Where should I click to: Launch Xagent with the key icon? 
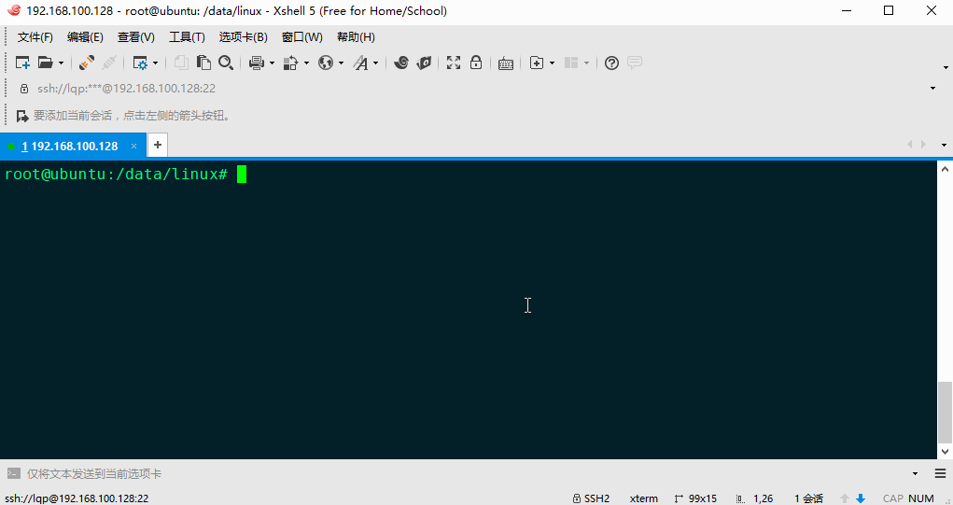[424, 63]
